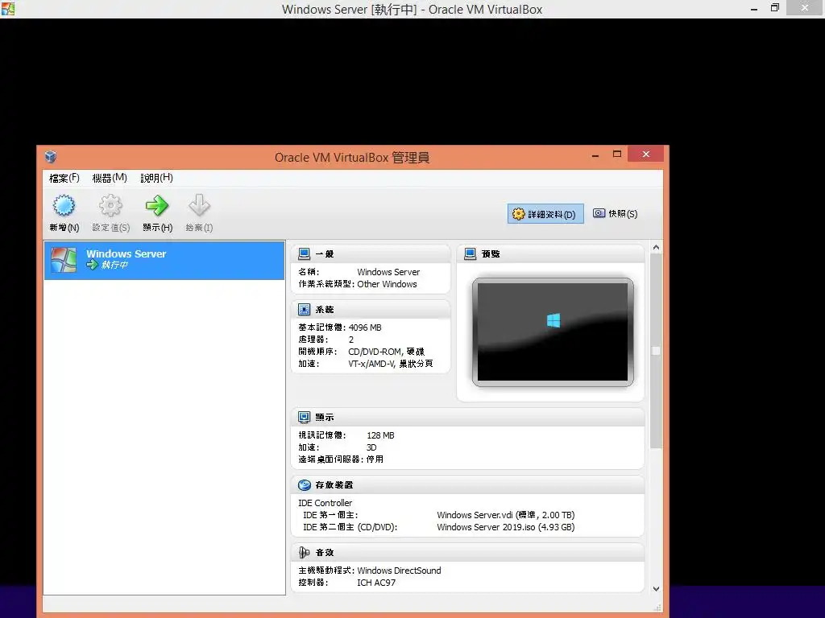Click the details scrollbar down arrow
Image resolution: width=825 pixels, height=618 pixels.
[656, 589]
